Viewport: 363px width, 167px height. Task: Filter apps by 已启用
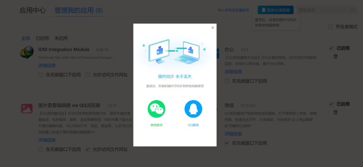[x=42, y=38]
